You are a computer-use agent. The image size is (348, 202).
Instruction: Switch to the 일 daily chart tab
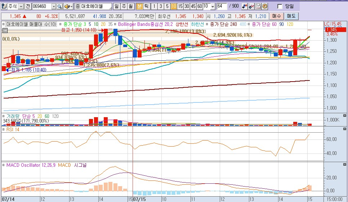point(116,6)
